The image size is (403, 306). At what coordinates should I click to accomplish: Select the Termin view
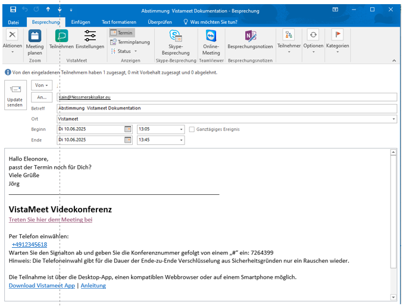point(121,33)
